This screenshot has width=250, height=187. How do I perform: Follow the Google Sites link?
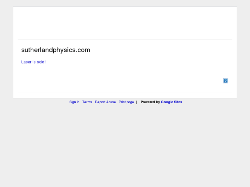172,102
